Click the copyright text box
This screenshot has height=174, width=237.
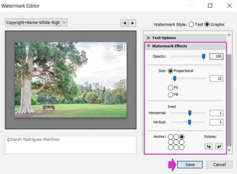pyautogui.click(x=70, y=145)
